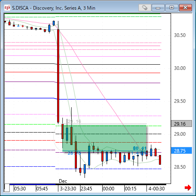Click the 30.00 price axis label

click(180, 68)
